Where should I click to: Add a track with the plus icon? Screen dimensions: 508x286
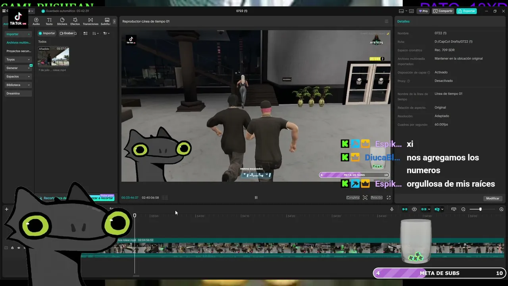click(x=6, y=209)
